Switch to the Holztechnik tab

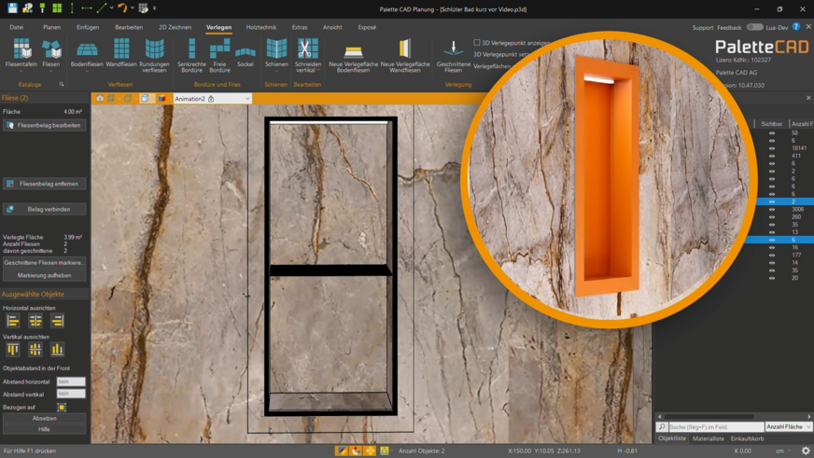(261, 27)
